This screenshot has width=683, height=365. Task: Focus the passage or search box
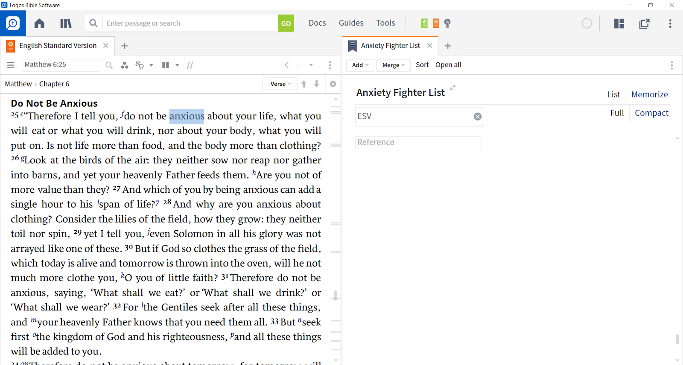point(190,23)
